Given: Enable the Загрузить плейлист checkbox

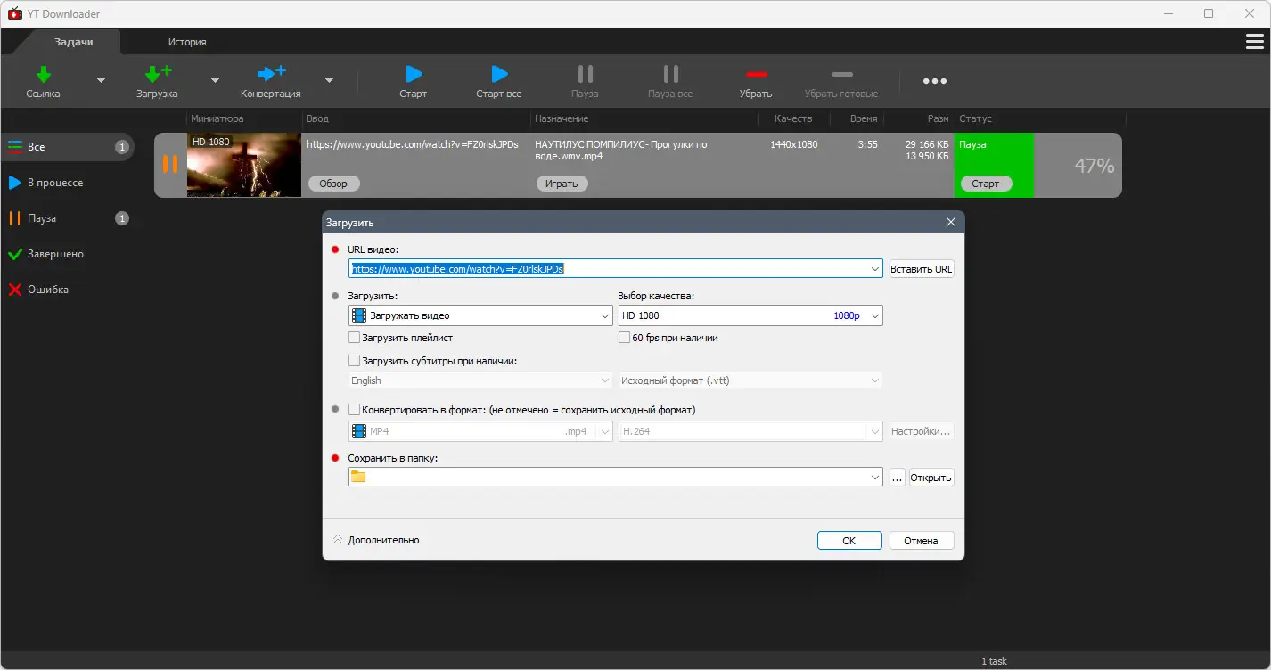Looking at the screenshot, I should pos(354,337).
